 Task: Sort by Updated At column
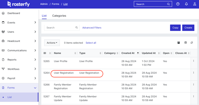(150, 53)
